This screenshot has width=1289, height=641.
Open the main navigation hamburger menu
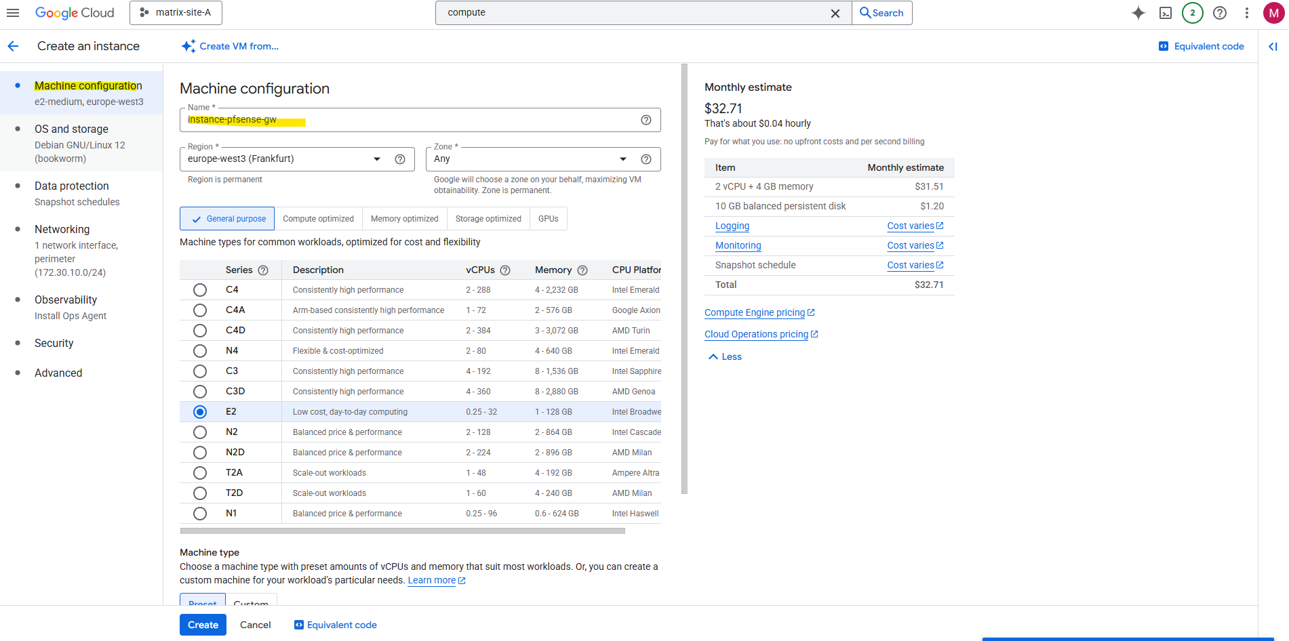[x=13, y=13]
